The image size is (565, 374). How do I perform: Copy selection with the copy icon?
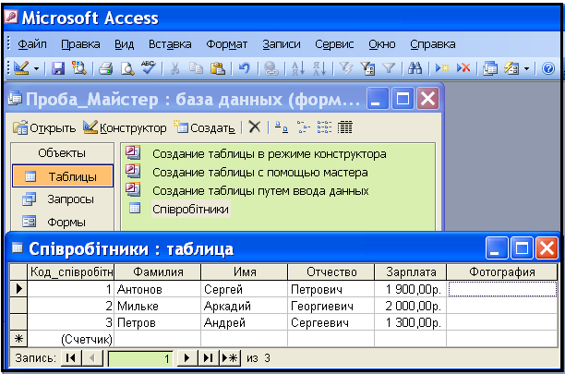coord(197,67)
